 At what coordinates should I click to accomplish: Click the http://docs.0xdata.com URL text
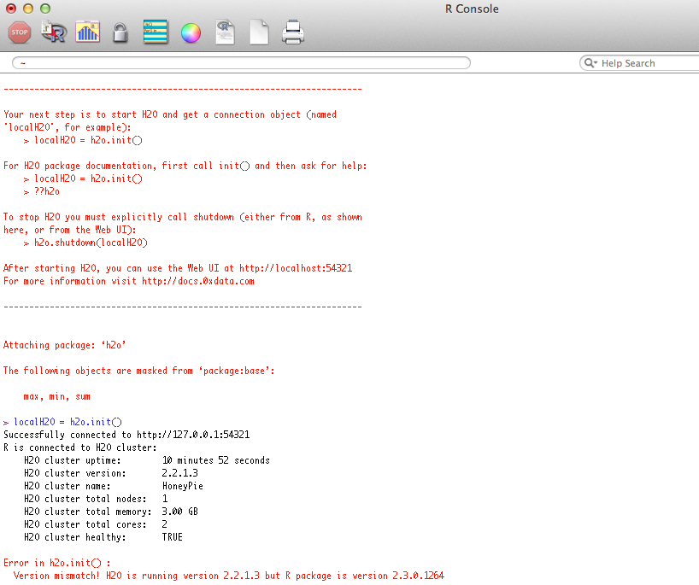[198, 281]
